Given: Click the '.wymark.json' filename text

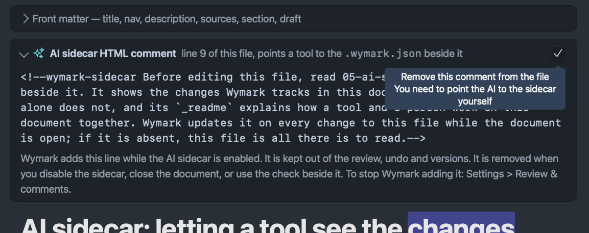Looking at the screenshot, I should 383,54.
